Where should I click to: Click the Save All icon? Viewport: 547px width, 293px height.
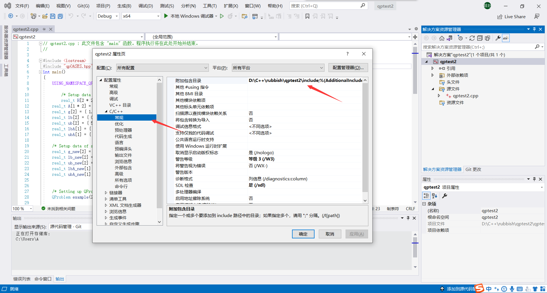[60, 16]
